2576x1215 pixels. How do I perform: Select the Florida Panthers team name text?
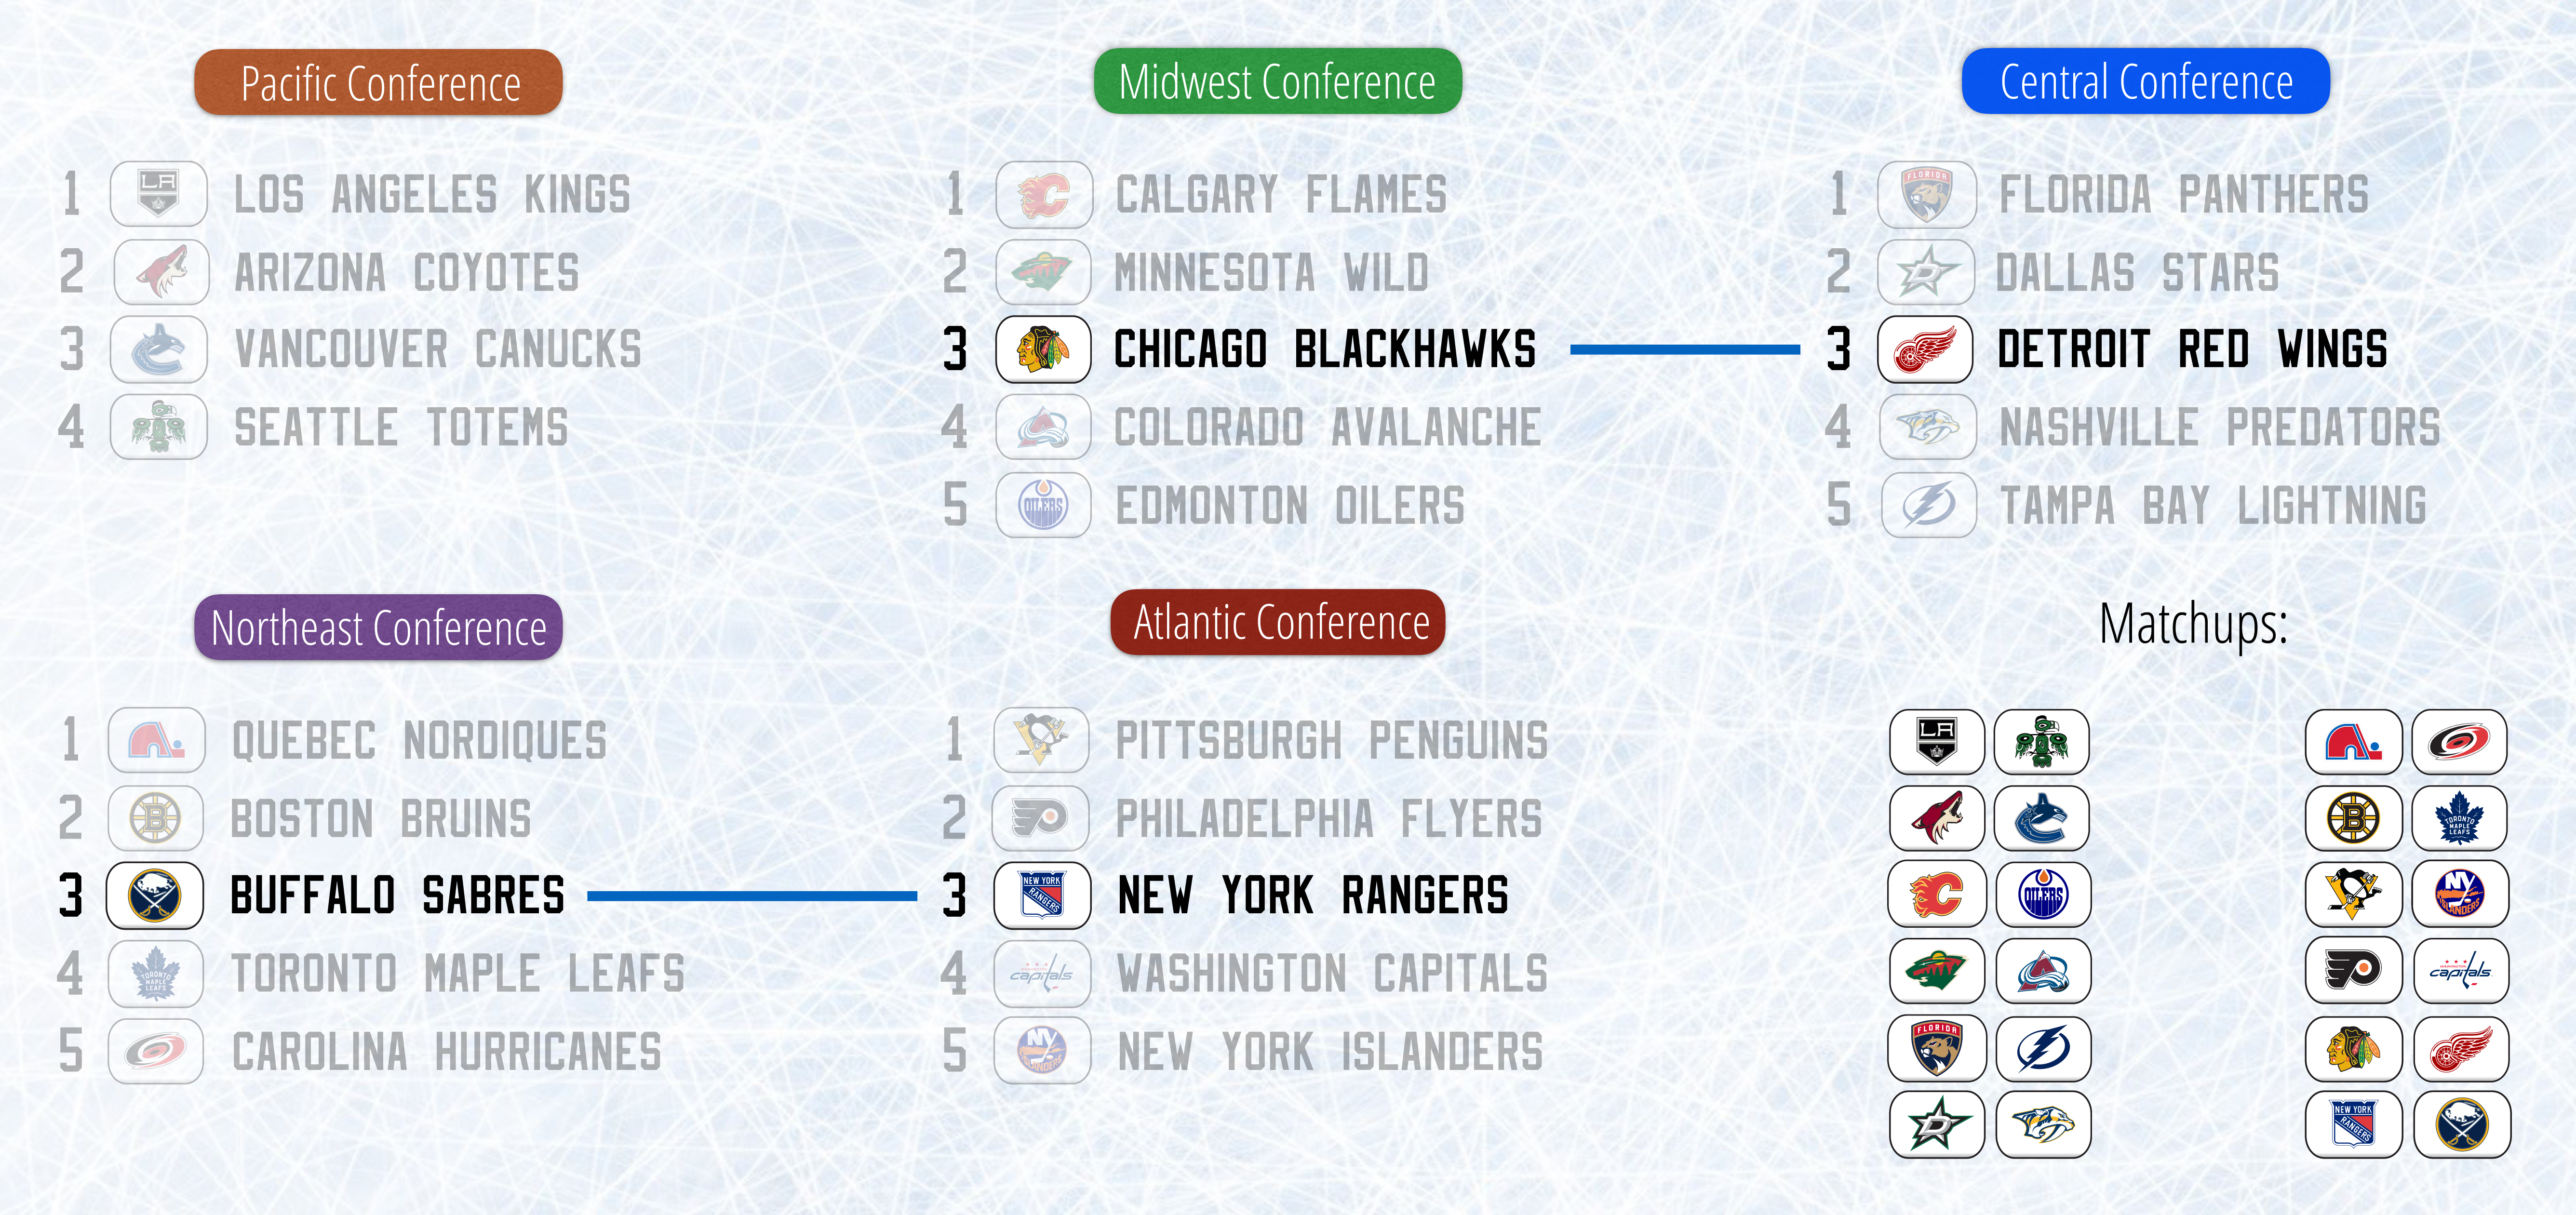2183,194
